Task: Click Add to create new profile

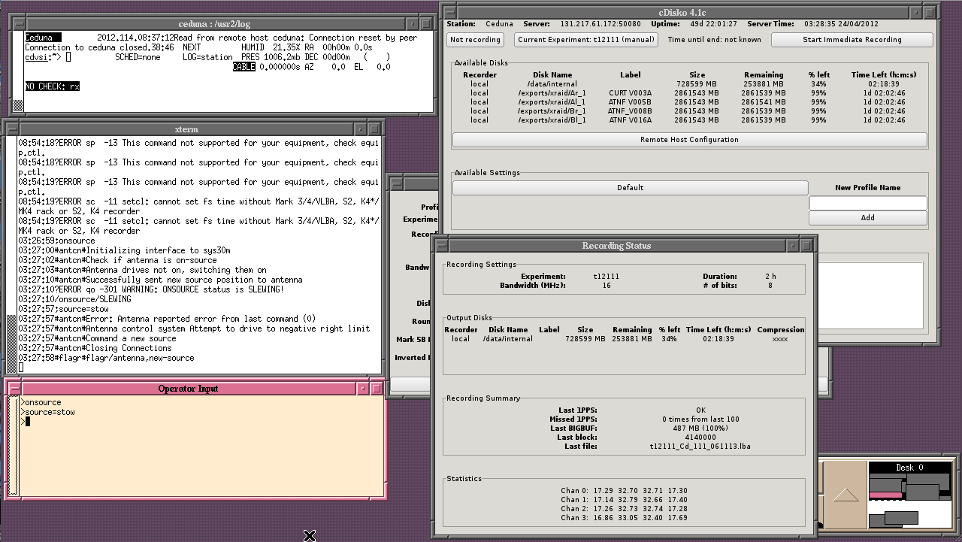Action: 867,218
